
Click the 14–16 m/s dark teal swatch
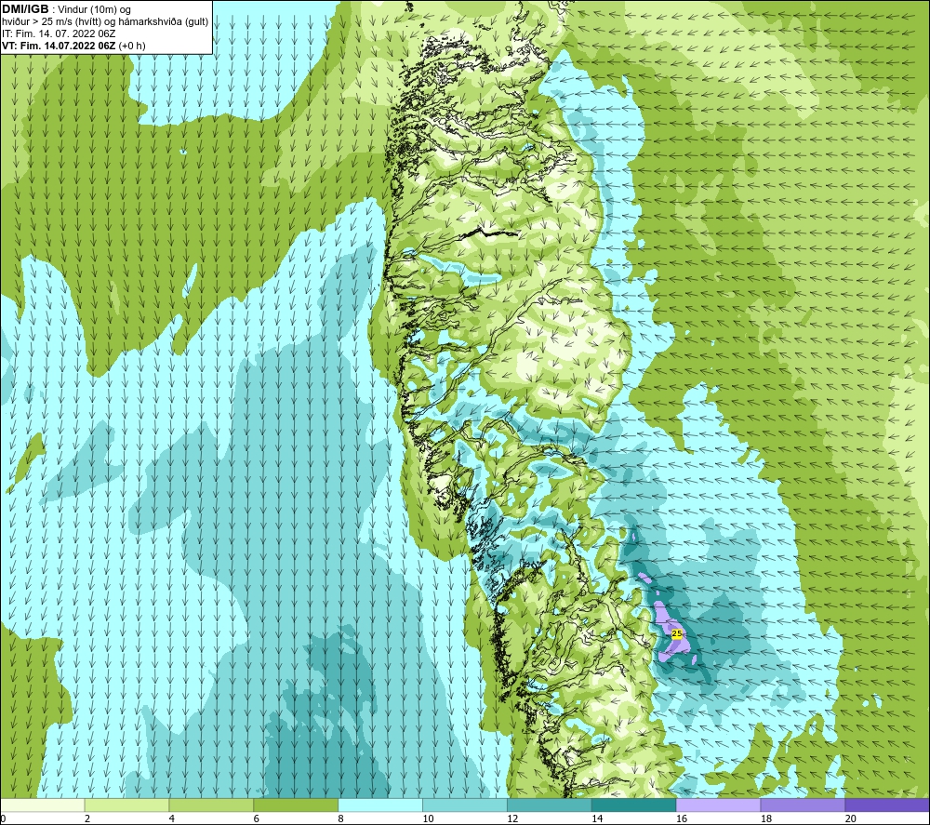(633, 805)
